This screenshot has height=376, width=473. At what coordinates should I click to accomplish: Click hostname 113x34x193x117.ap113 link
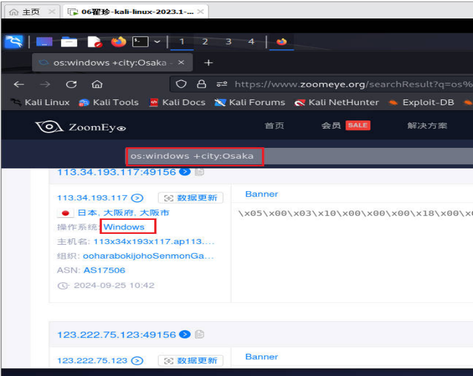tap(154, 242)
